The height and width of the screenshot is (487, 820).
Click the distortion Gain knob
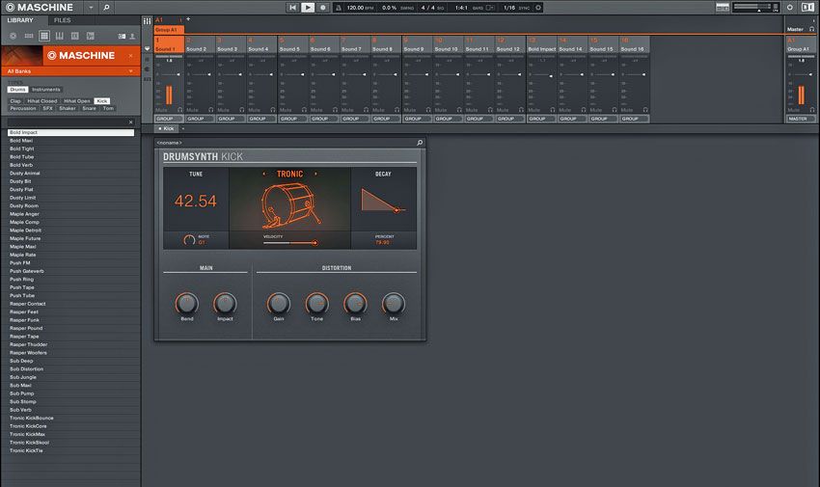pos(279,303)
